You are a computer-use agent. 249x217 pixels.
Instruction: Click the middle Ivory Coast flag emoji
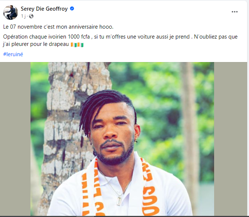77,45
